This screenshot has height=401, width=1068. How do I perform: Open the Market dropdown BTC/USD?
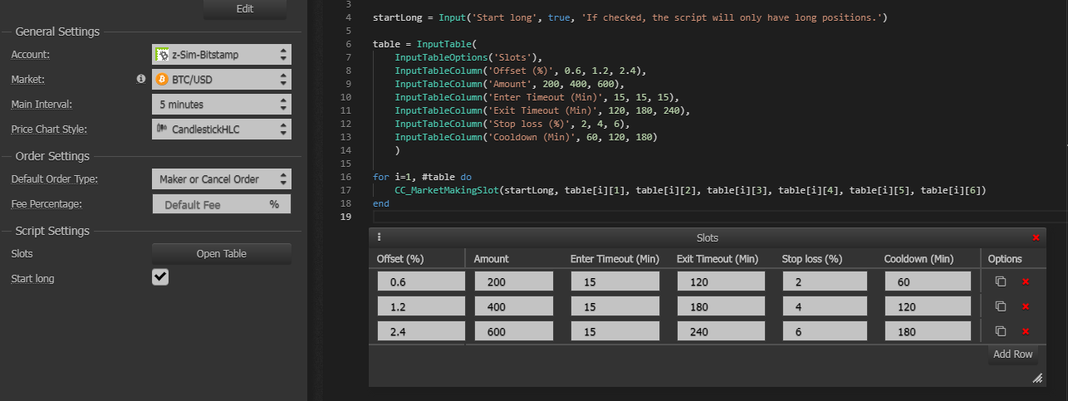click(x=222, y=80)
